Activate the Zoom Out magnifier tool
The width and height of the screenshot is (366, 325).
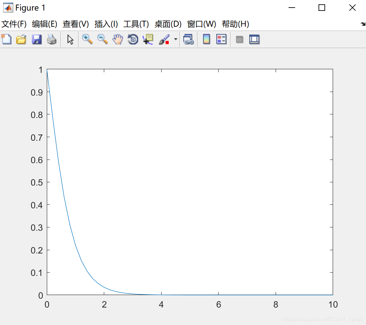point(103,40)
